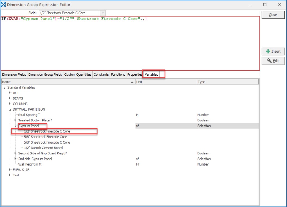Image resolution: width=287 pixels, height=207 pixels.
Task: Close the window with the X button
Action: [279, 5]
